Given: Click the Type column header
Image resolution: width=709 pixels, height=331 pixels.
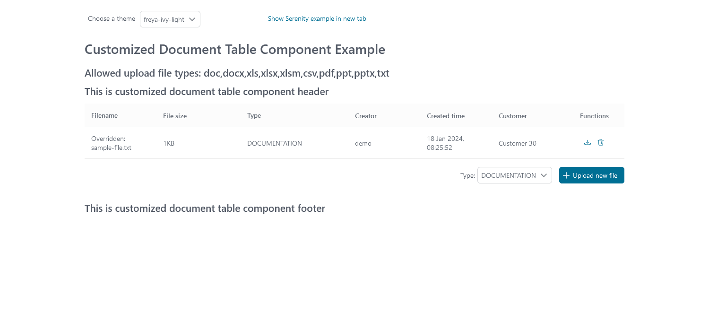Looking at the screenshot, I should pyautogui.click(x=294, y=115).
